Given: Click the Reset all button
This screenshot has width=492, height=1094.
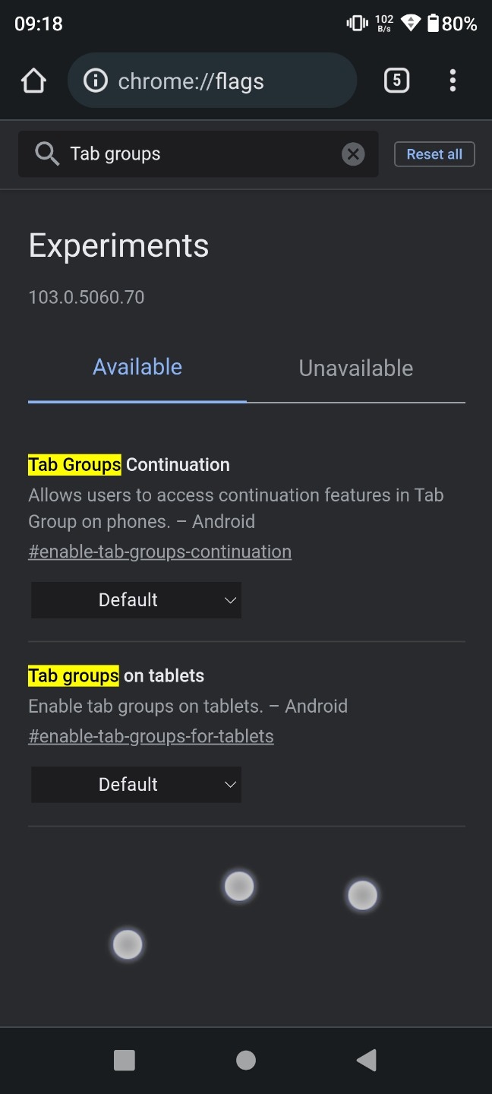Looking at the screenshot, I should click(x=434, y=154).
